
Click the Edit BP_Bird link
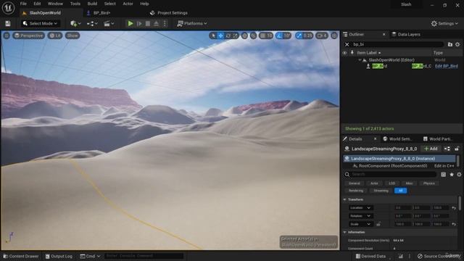(x=447, y=66)
